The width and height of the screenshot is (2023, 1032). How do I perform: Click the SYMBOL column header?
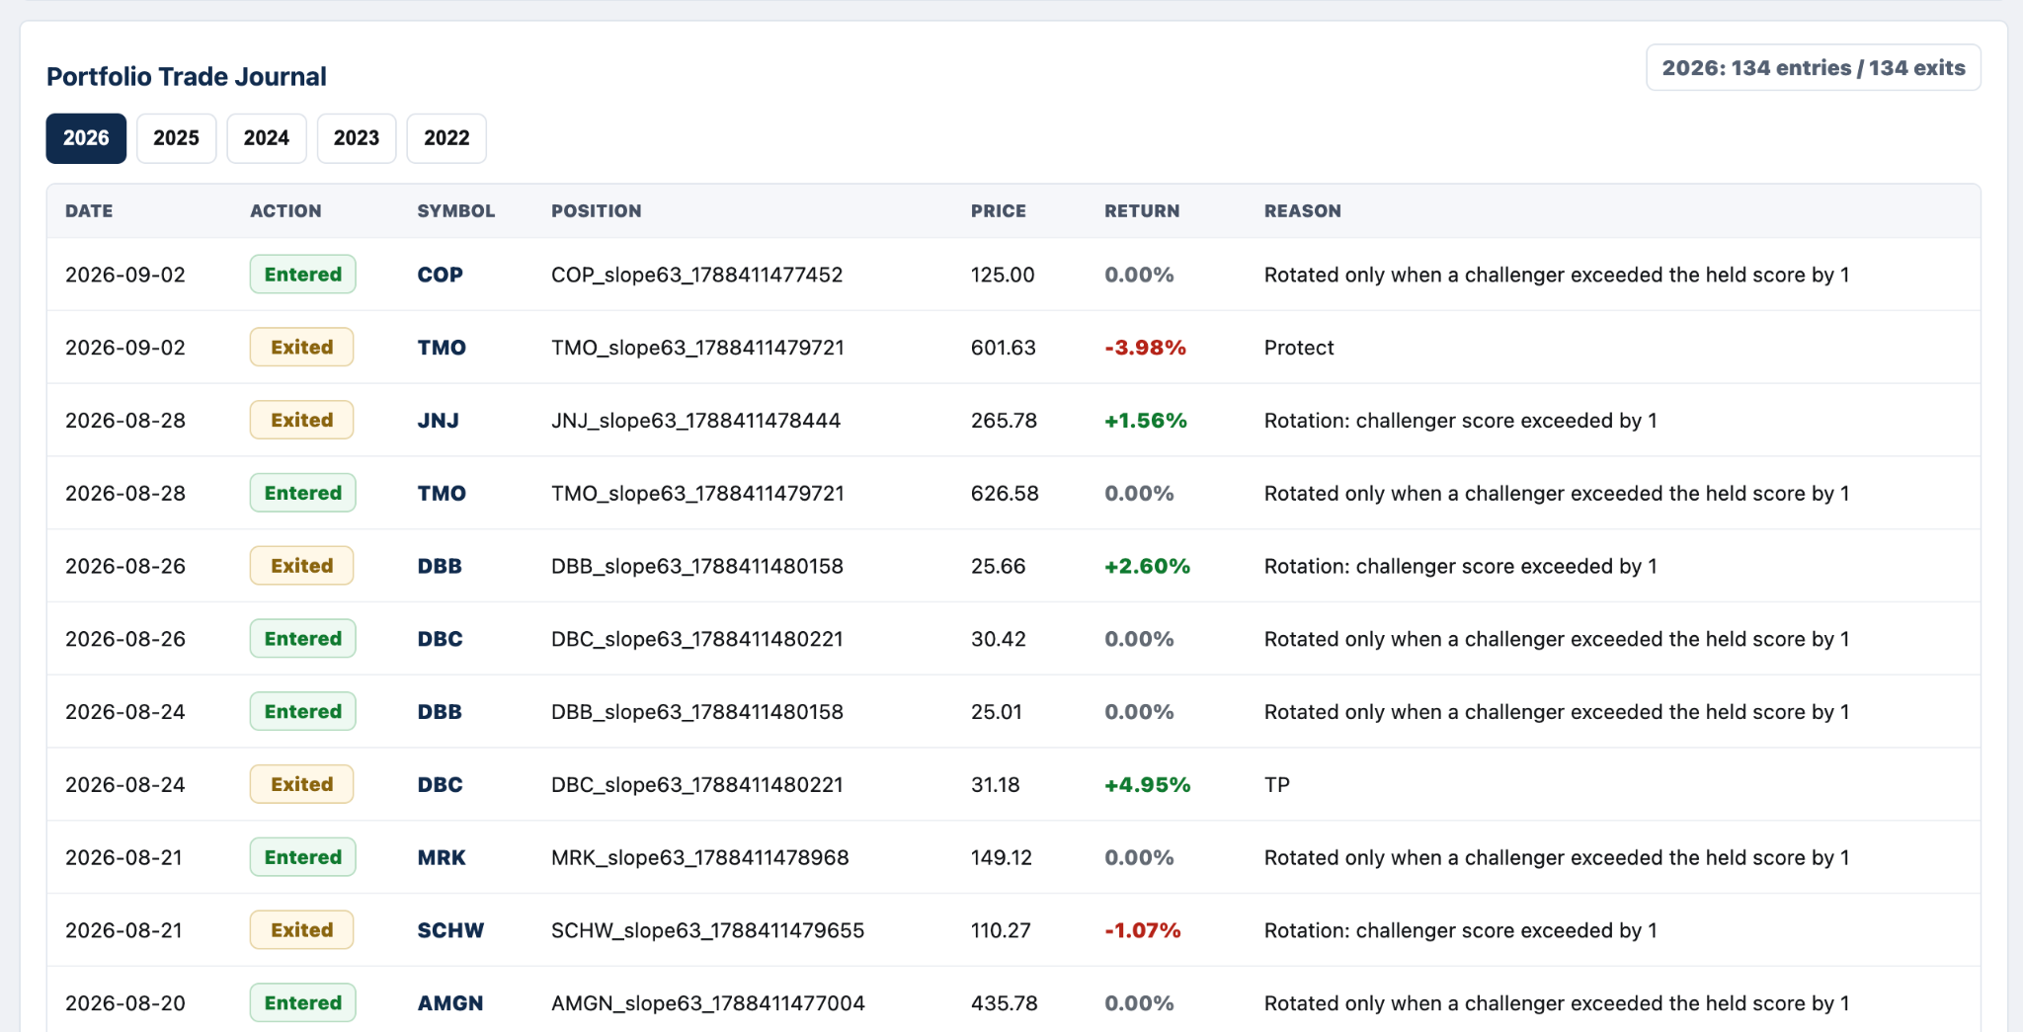[x=456, y=211]
